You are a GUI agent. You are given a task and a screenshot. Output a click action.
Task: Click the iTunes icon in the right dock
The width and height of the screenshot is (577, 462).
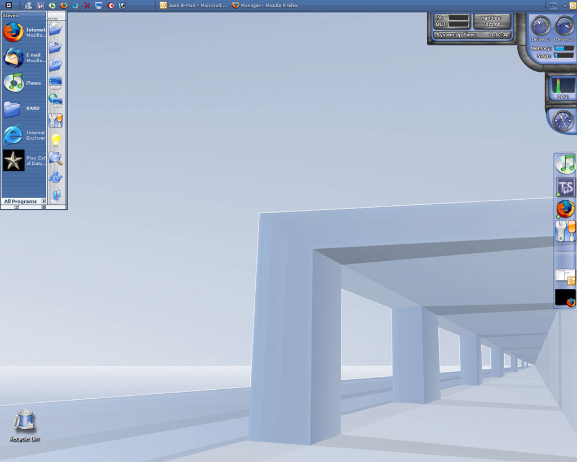(565, 164)
